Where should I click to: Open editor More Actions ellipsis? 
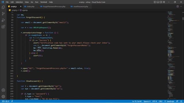[181, 6]
